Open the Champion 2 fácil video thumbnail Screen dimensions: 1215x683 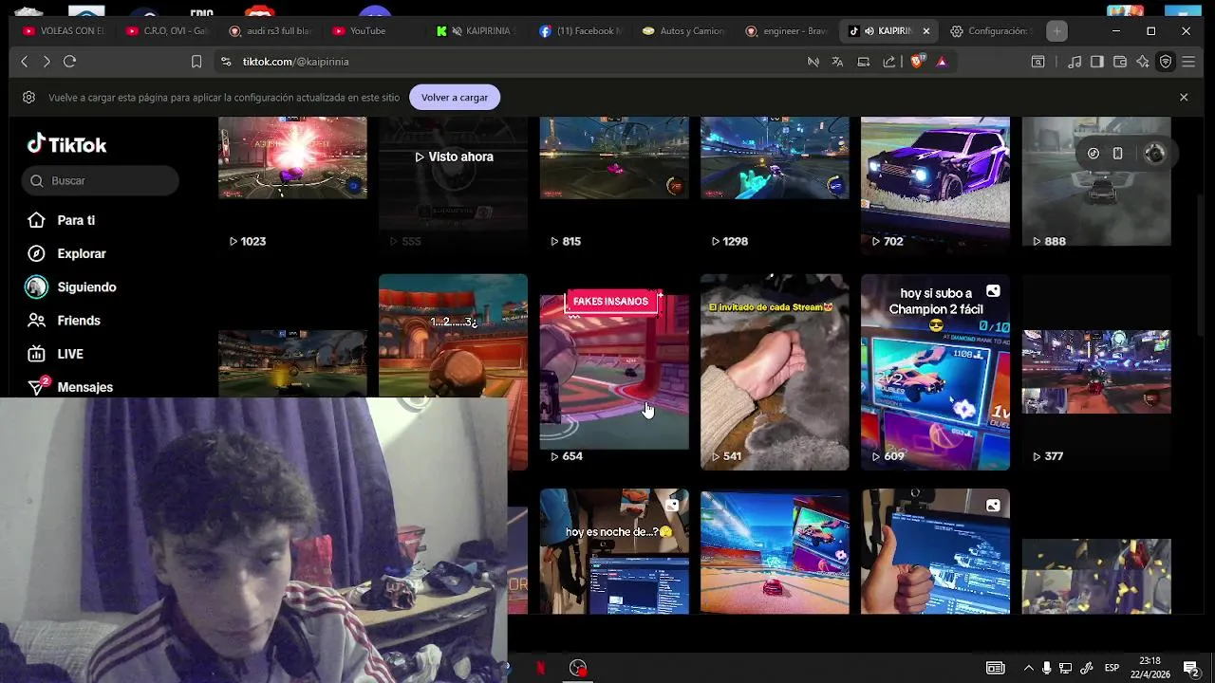pyautogui.click(x=935, y=372)
